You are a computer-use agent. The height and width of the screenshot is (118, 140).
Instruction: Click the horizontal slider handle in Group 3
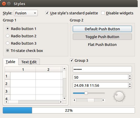click(x=86, y=93)
